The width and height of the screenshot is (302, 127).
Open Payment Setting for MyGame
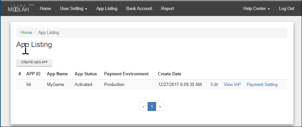[x=262, y=84]
